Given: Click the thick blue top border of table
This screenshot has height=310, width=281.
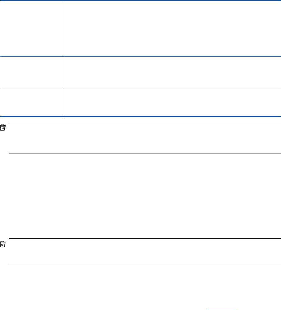Looking at the screenshot, I should [140, 1].
